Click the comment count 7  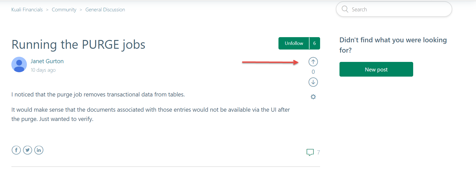click(319, 152)
